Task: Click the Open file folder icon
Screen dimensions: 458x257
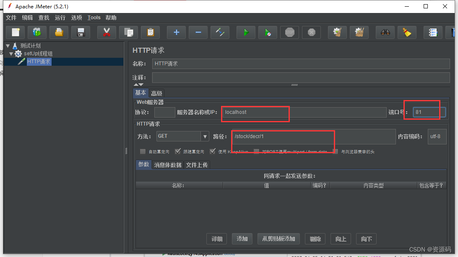Action: [x=59, y=32]
